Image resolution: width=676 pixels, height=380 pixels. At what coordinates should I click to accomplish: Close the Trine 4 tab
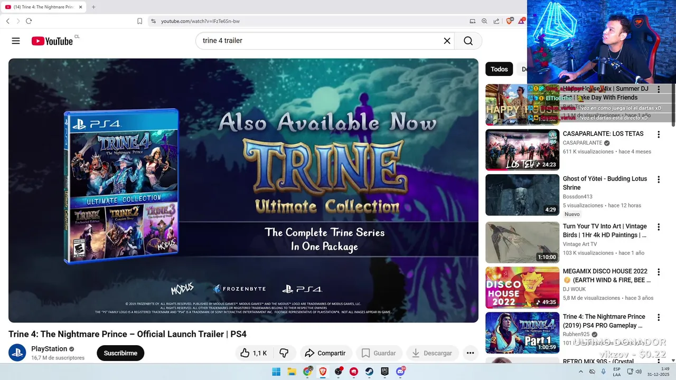[80, 7]
